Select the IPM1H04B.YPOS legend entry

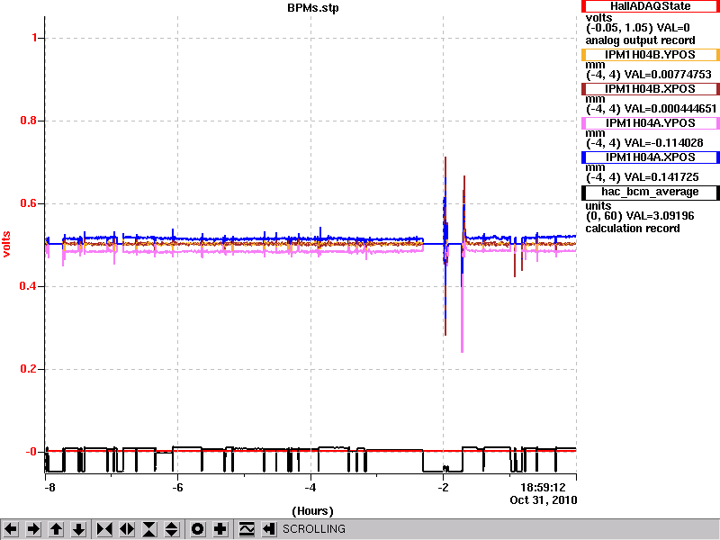pyautogui.click(x=650, y=55)
